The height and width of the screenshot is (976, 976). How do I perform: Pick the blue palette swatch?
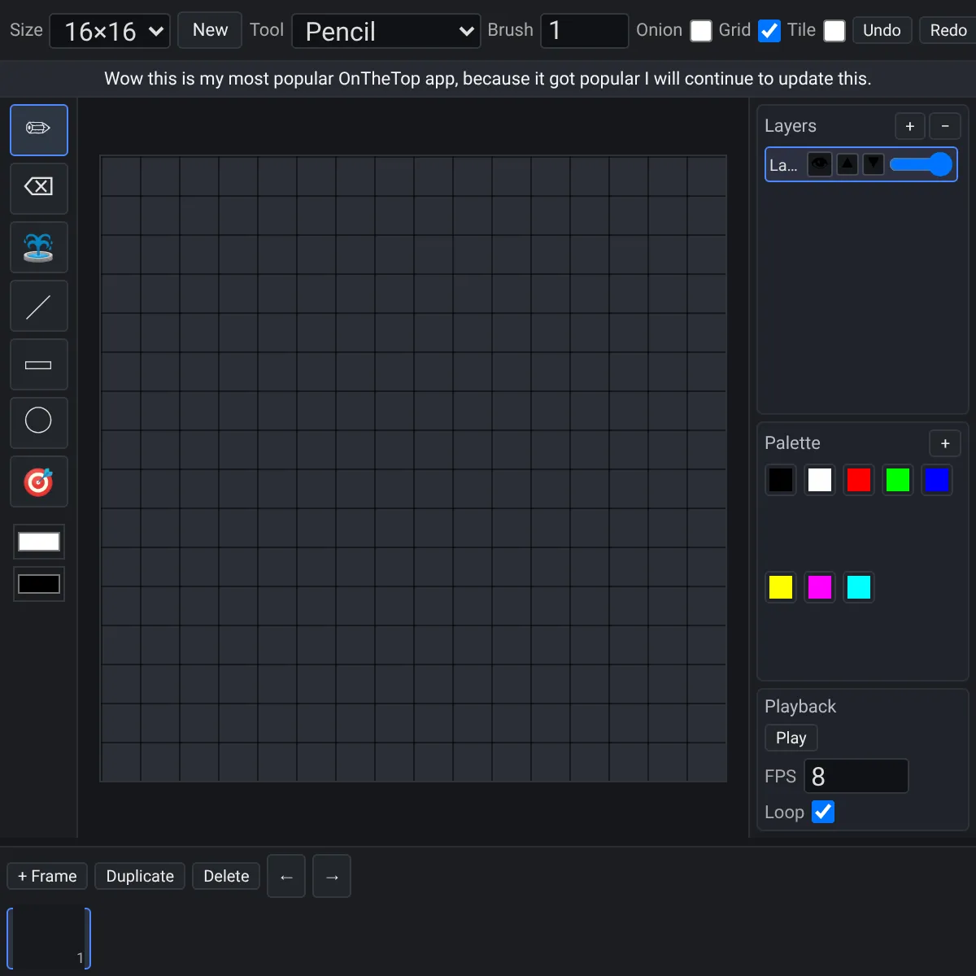(937, 480)
